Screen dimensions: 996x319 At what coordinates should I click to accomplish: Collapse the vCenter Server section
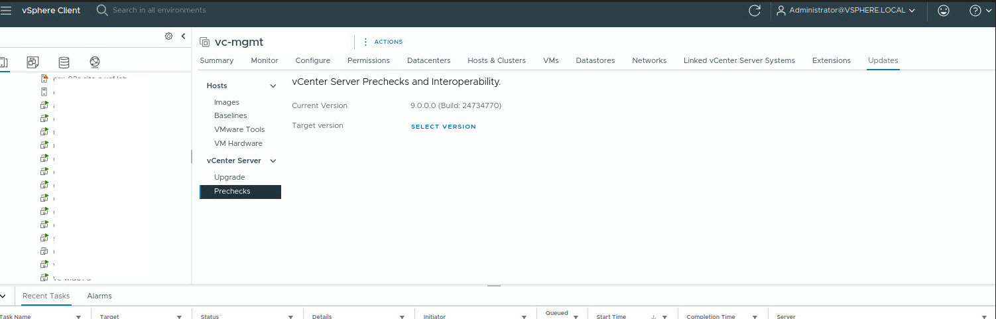coord(273,161)
